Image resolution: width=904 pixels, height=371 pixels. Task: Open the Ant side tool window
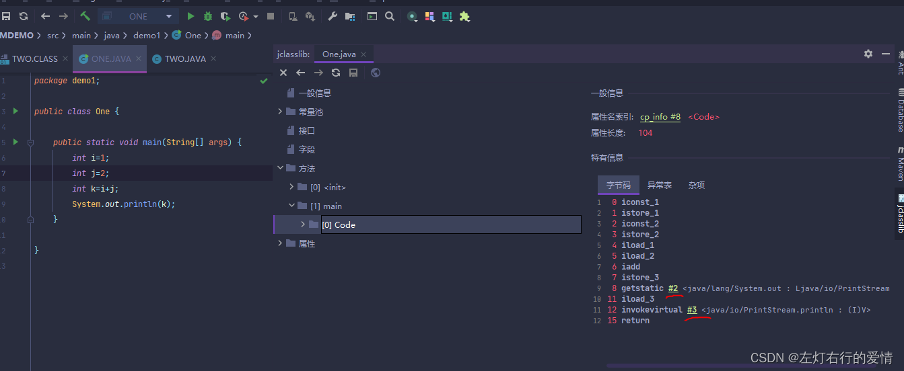coord(899,63)
